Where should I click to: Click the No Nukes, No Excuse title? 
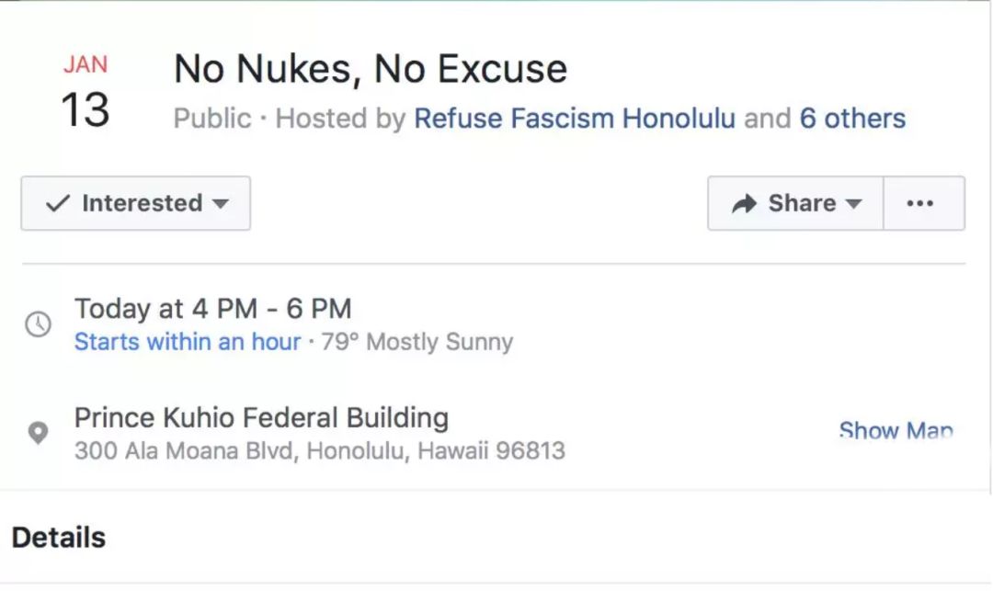[371, 68]
